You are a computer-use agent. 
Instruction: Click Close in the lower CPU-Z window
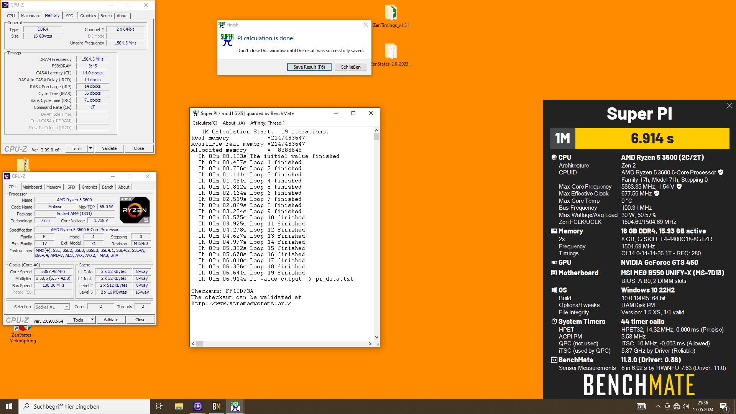[140, 320]
